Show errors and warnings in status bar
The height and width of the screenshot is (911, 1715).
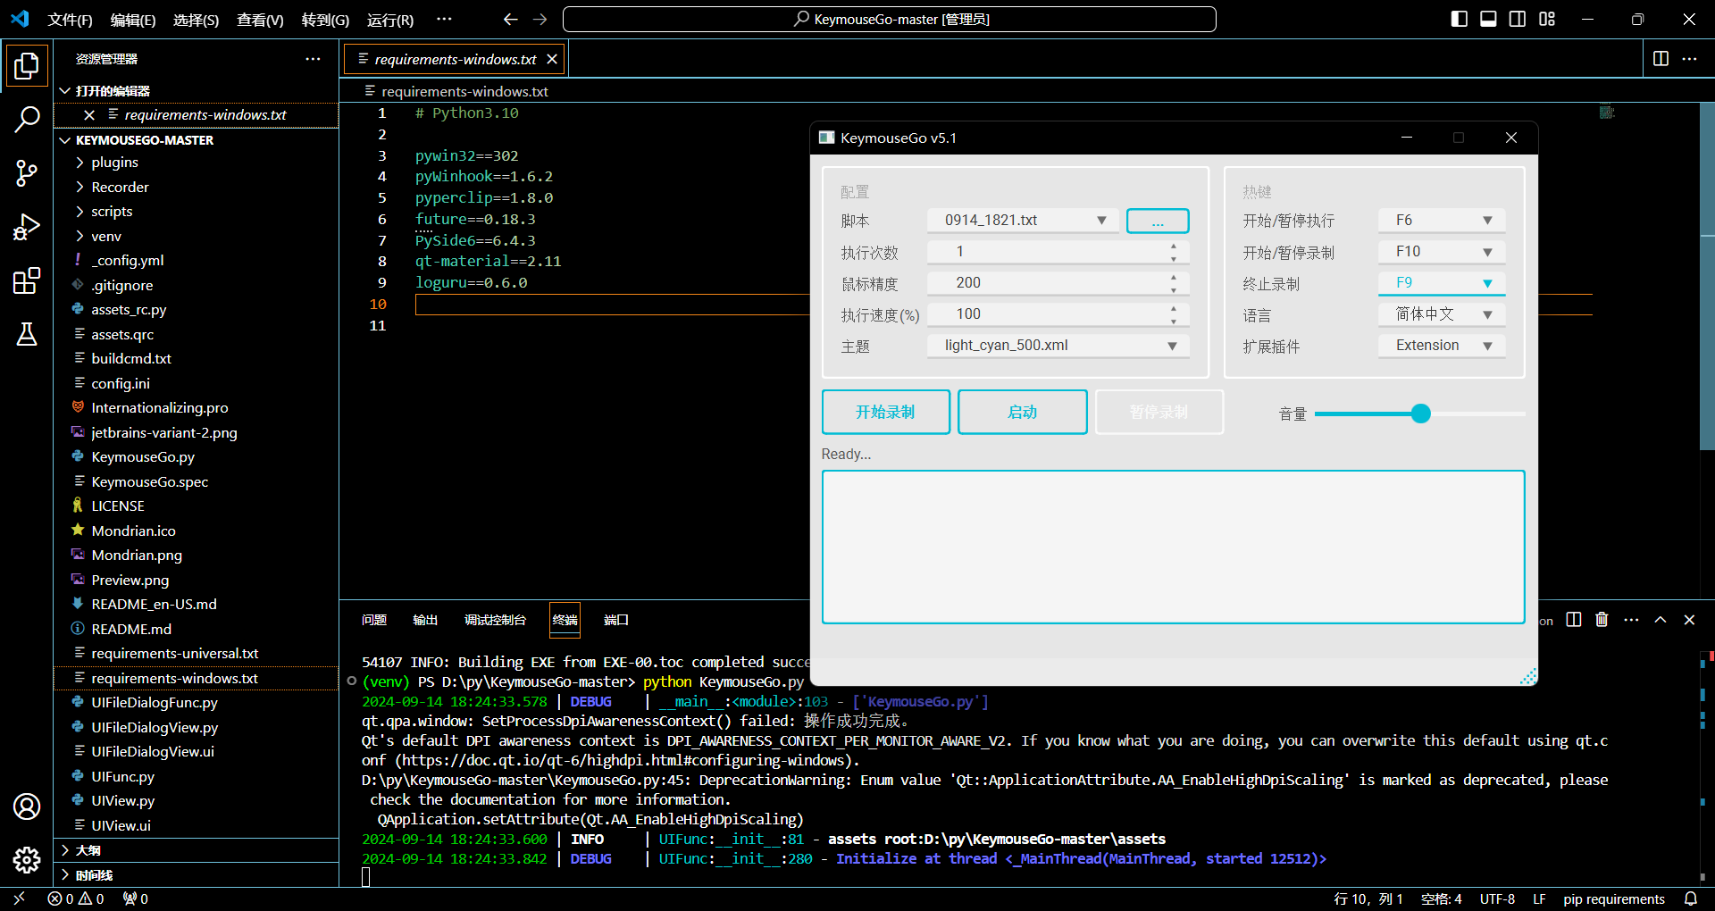coord(76,898)
